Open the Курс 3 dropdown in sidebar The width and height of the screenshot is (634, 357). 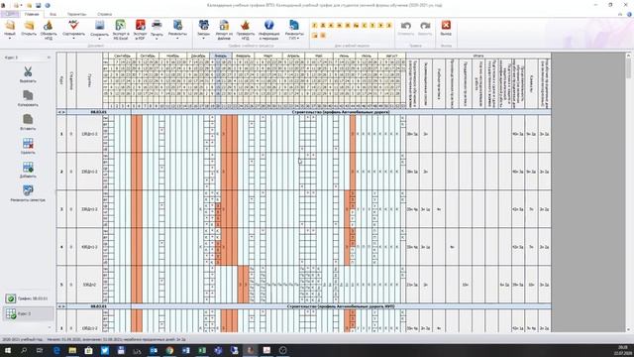click(x=28, y=58)
